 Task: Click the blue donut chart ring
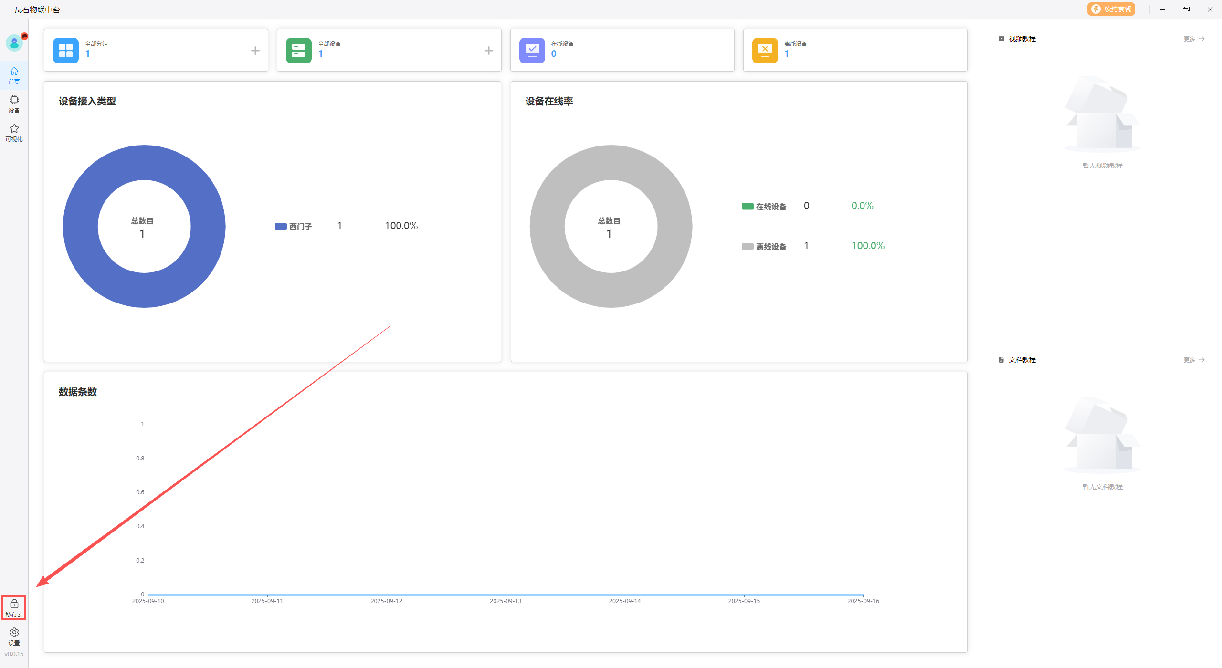pos(144,163)
